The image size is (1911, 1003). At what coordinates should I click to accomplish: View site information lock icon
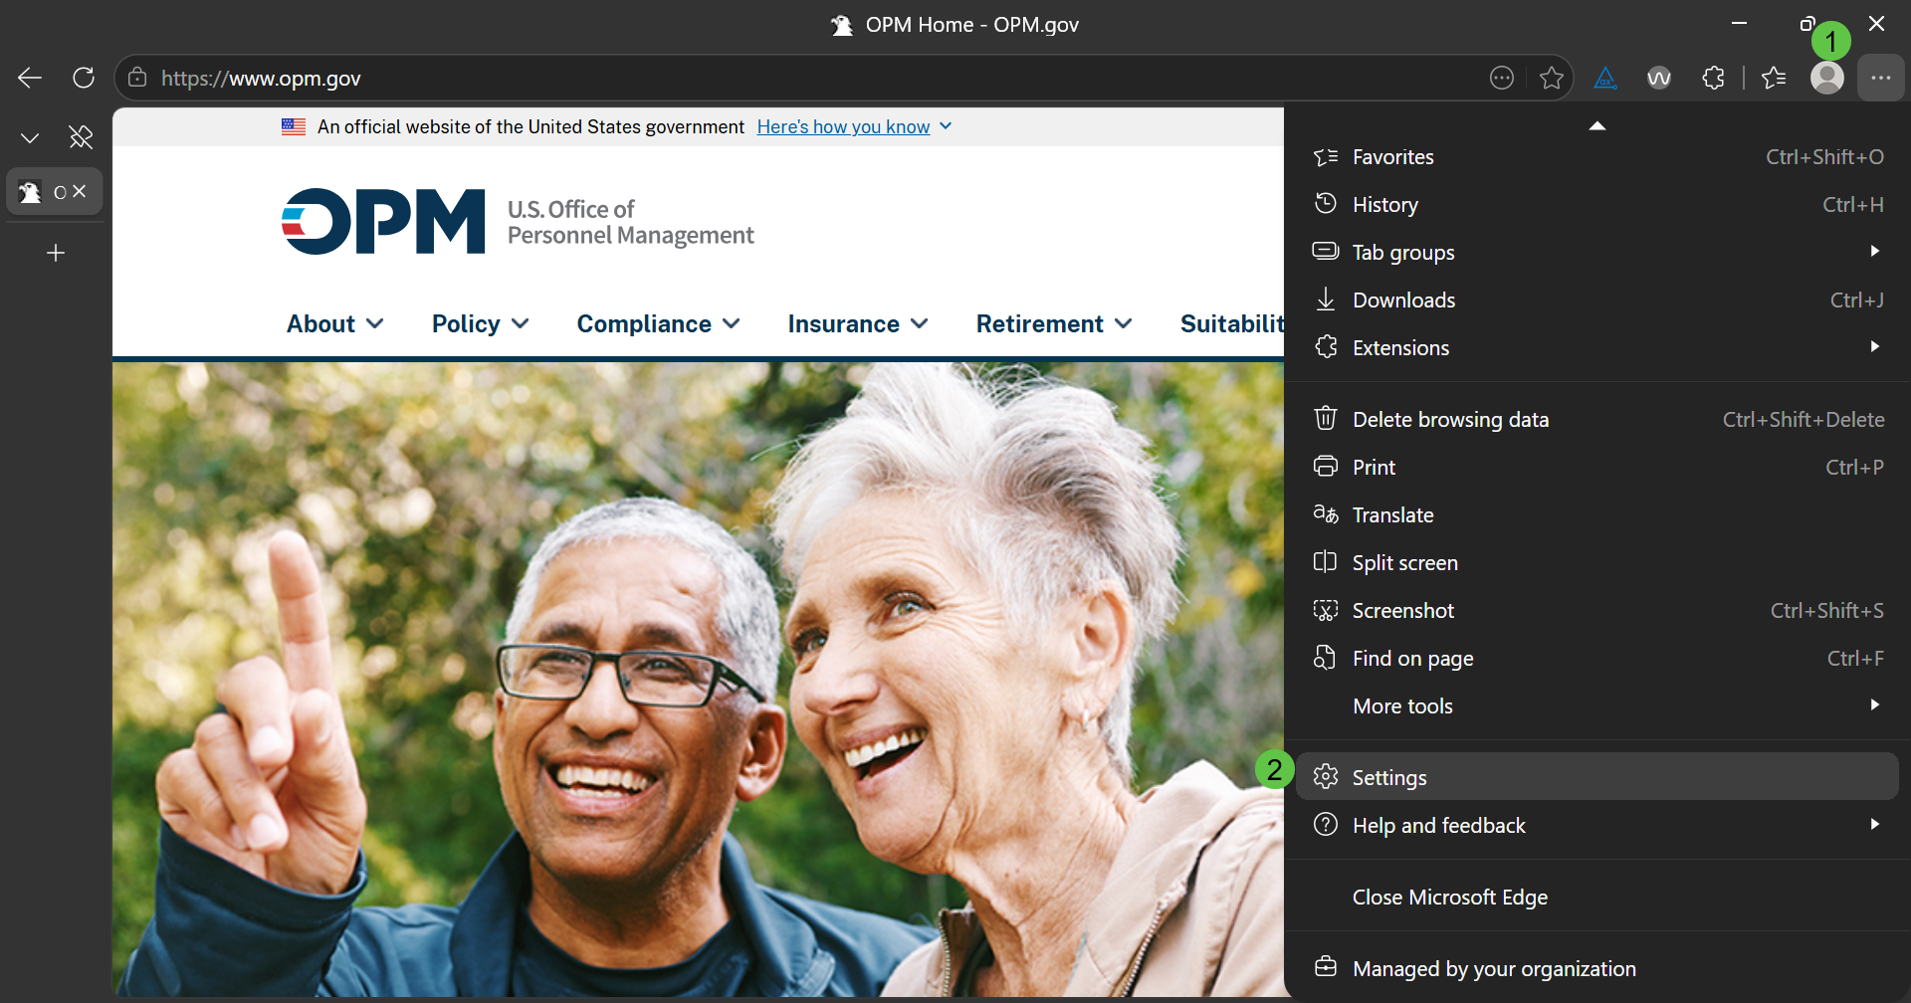click(x=137, y=78)
